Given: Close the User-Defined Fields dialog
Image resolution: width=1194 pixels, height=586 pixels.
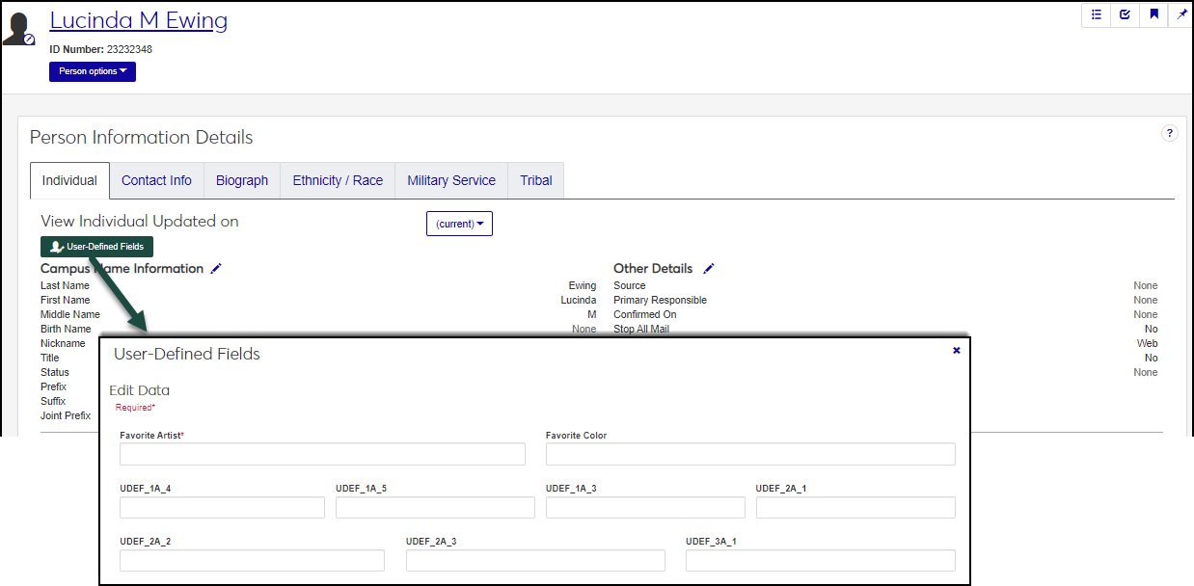Looking at the screenshot, I should click(x=956, y=351).
